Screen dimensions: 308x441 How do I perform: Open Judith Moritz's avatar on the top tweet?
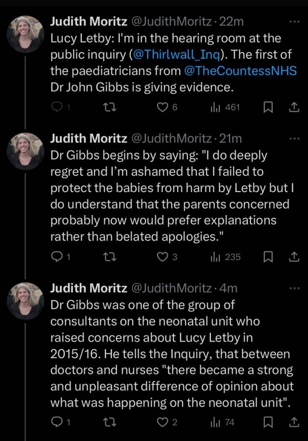(x=26, y=34)
